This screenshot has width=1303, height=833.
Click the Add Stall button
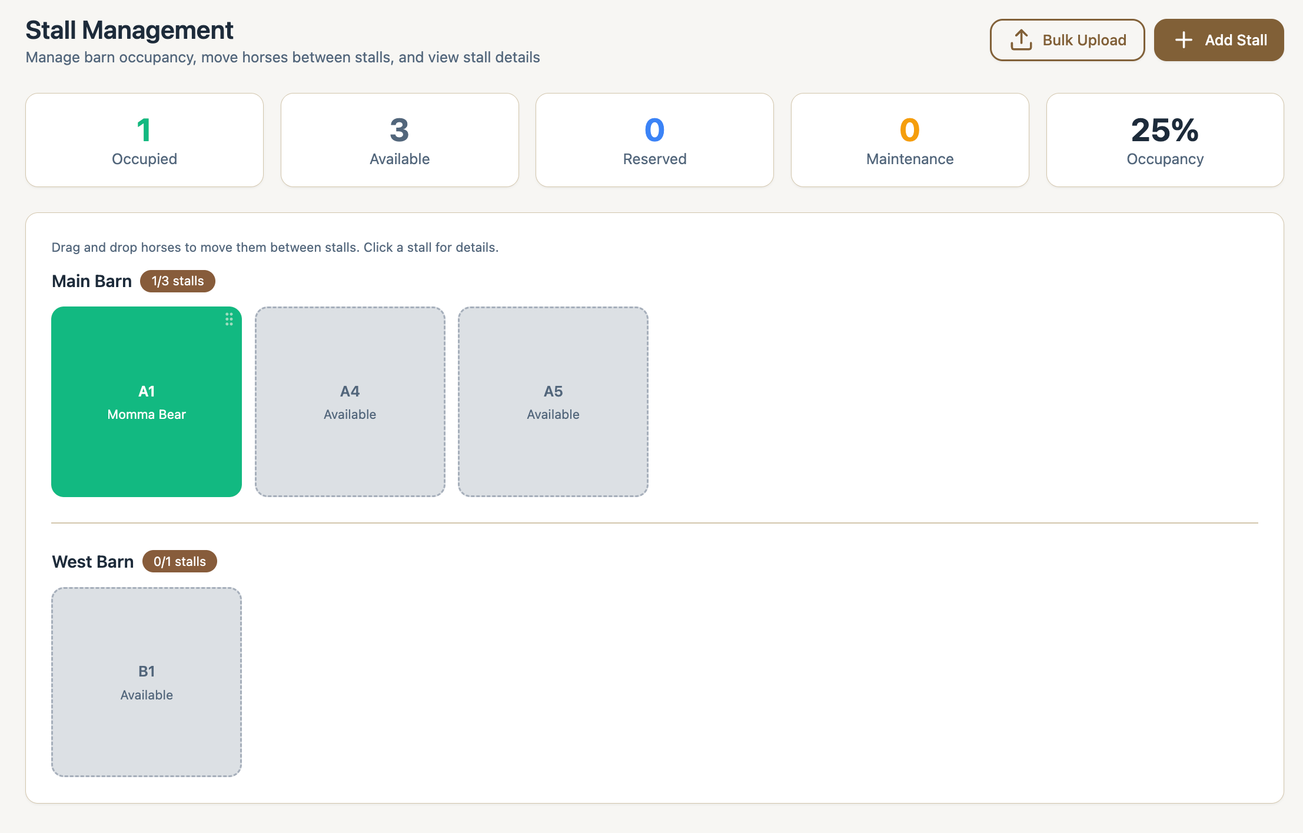click(x=1219, y=39)
